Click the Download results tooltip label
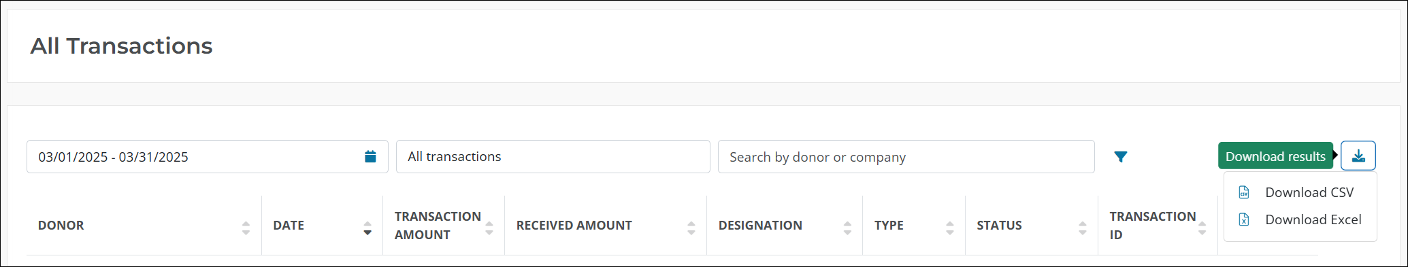Screen dimensions: 1408x267 [1275, 156]
